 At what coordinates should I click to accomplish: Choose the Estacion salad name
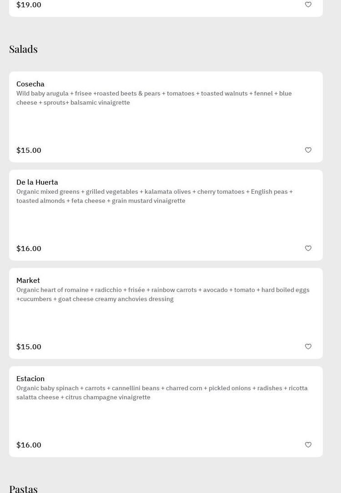(x=30, y=379)
